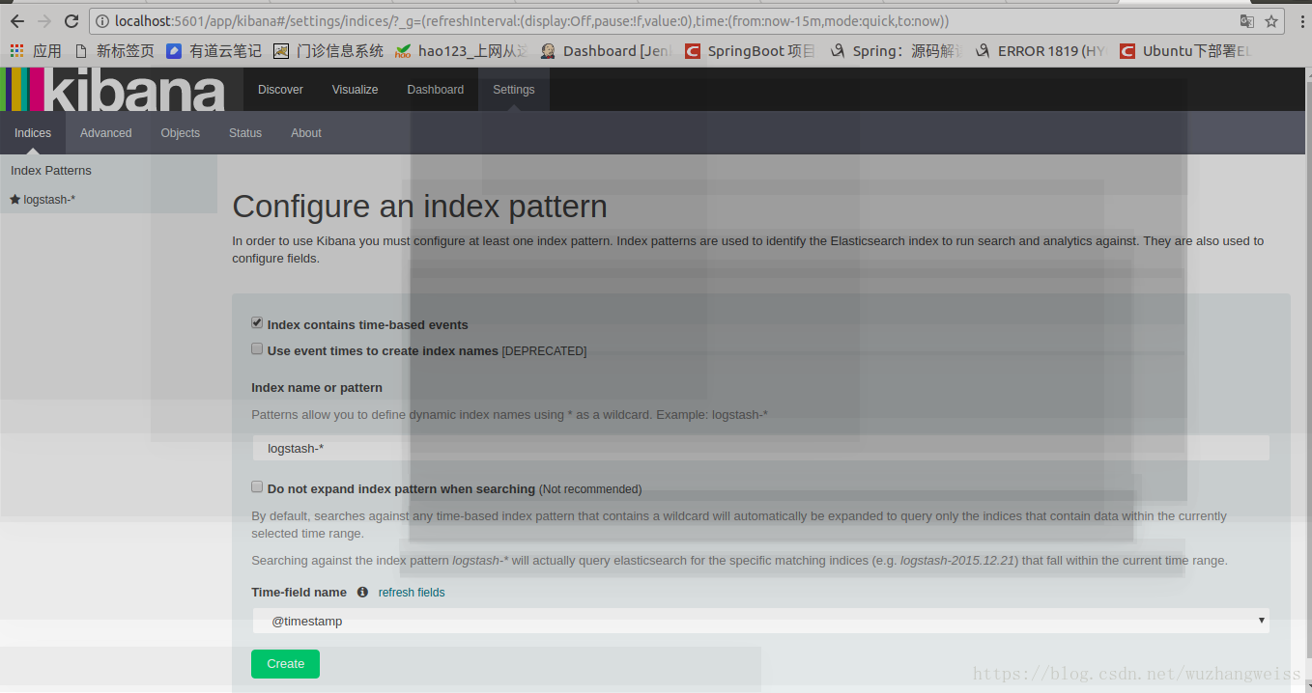The image size is (1312, 693).
Task: Click the star icon beside logstash-*
Action: (15, 199)
